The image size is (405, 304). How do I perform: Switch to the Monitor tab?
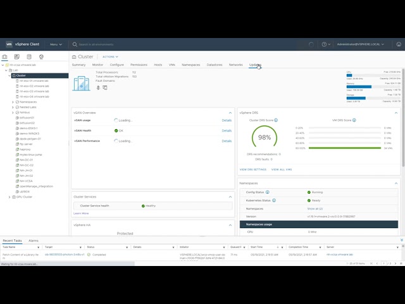point(97,65)
